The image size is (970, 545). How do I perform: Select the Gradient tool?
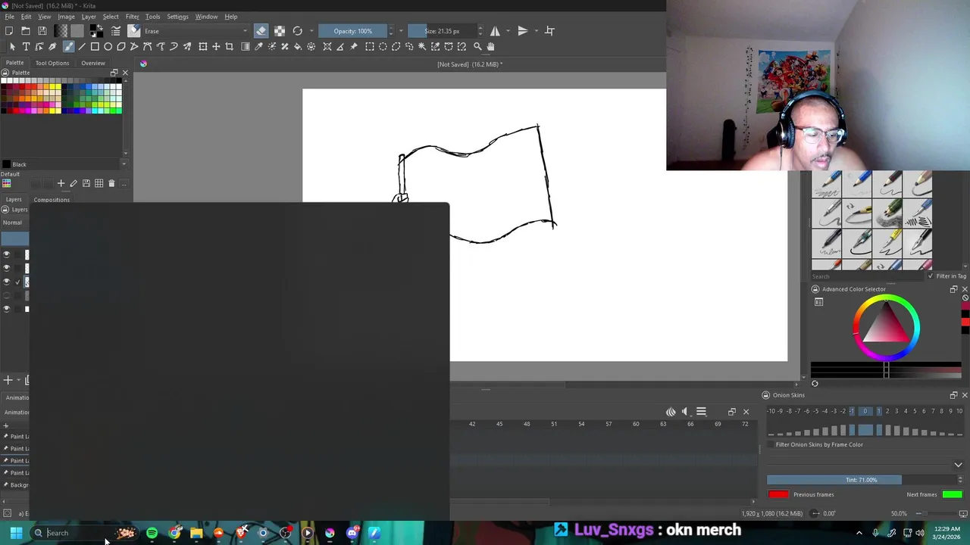[245, 47]
